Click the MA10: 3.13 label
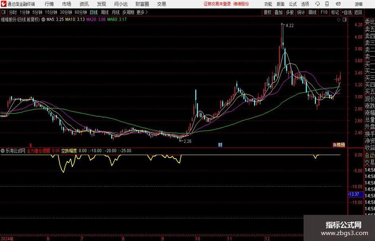The height and width of the screenshot is (241, 375). pyautogui.click(x=75, y=19)
